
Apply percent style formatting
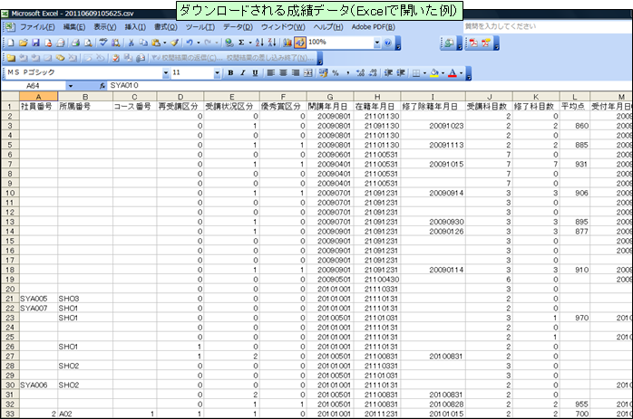[x=335, y=73]
